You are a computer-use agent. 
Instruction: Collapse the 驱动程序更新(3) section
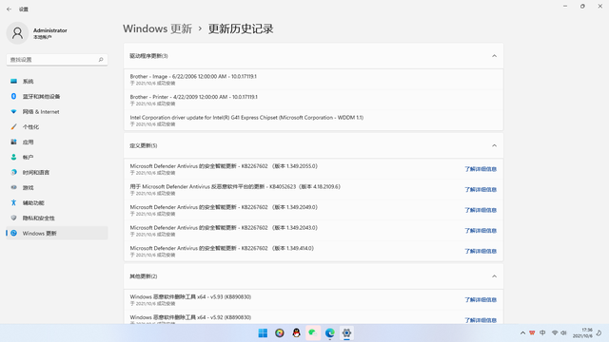click(x=494, y=56)
